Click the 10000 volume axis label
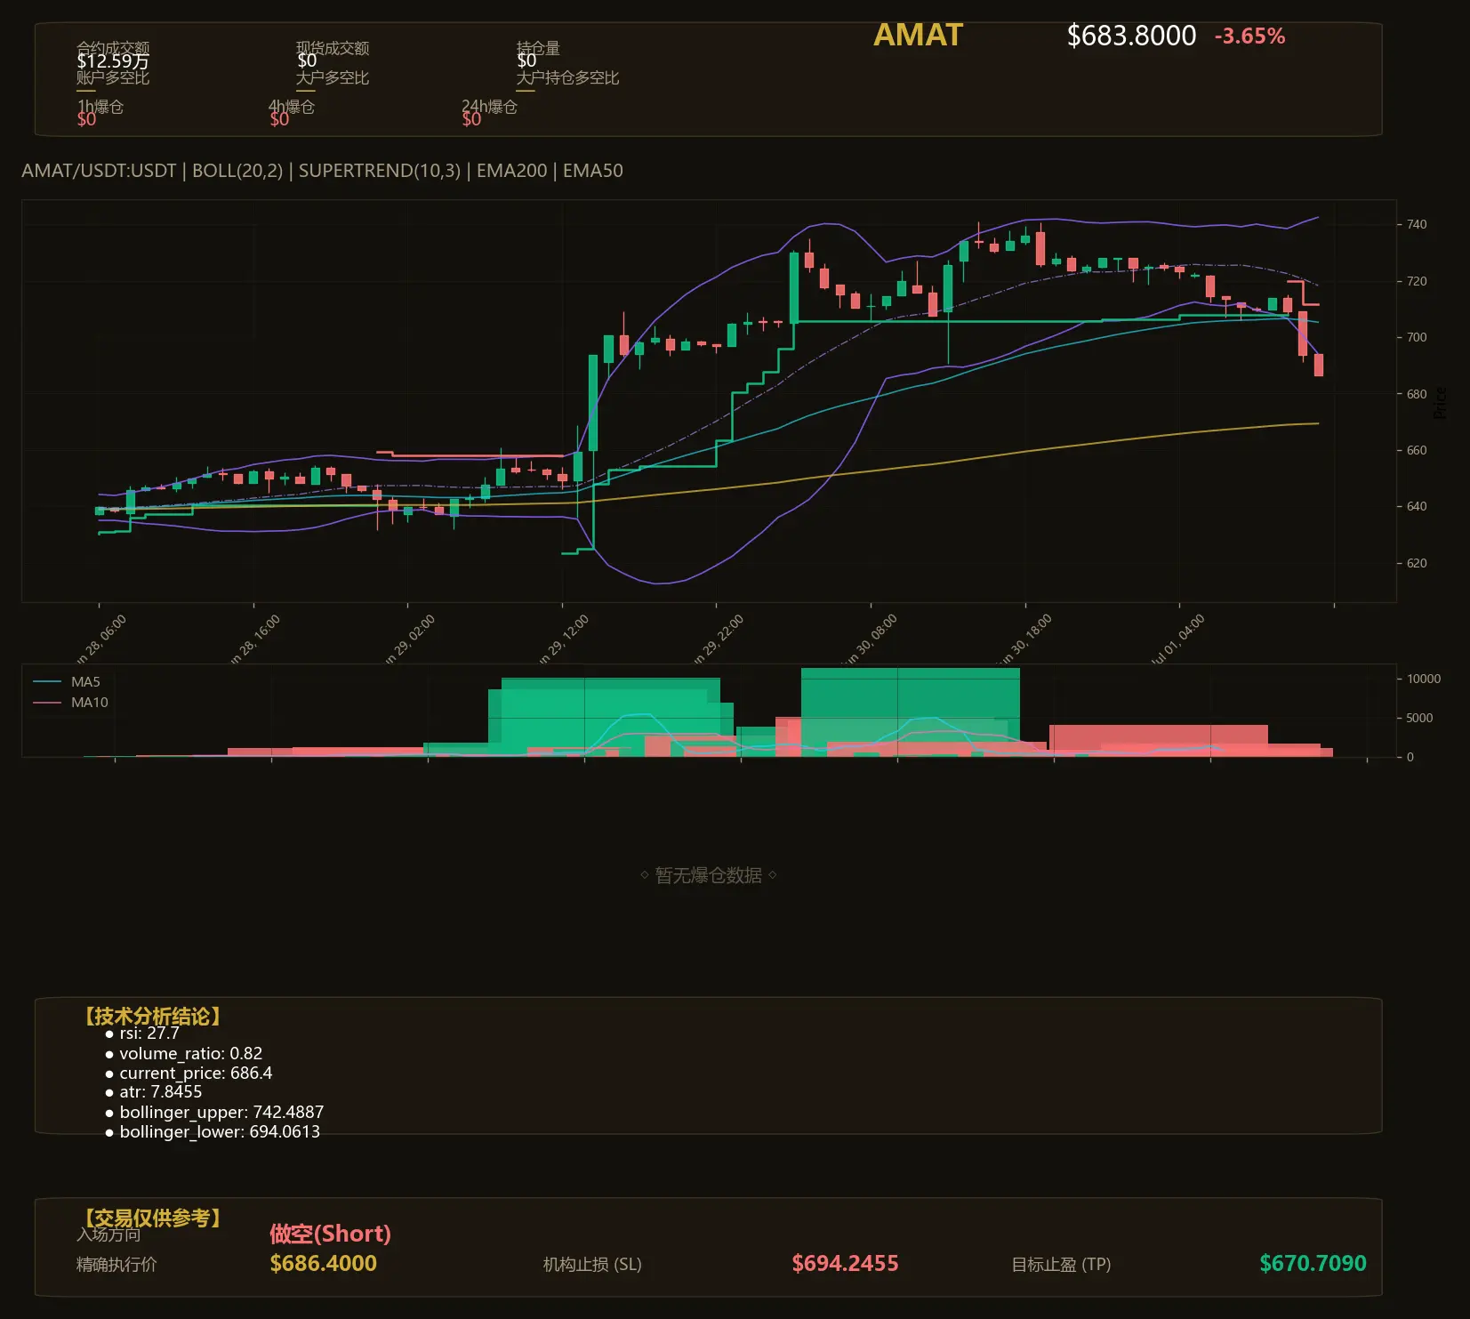Screen dimensions: 1470x1319 [1423, 680]
